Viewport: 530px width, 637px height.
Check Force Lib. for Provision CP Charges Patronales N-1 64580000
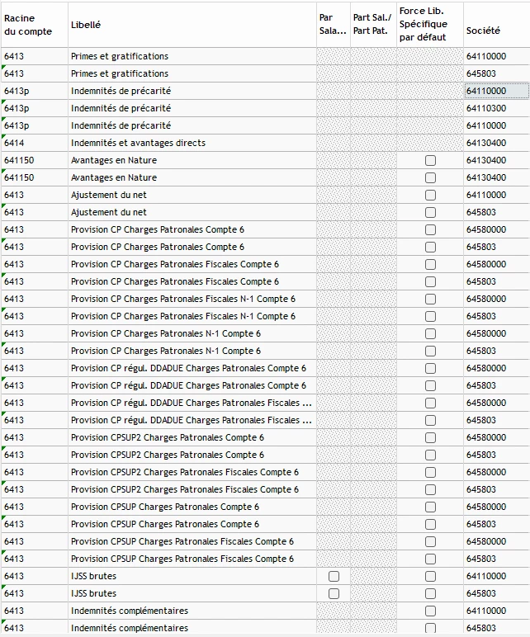(x=430, y=333)
